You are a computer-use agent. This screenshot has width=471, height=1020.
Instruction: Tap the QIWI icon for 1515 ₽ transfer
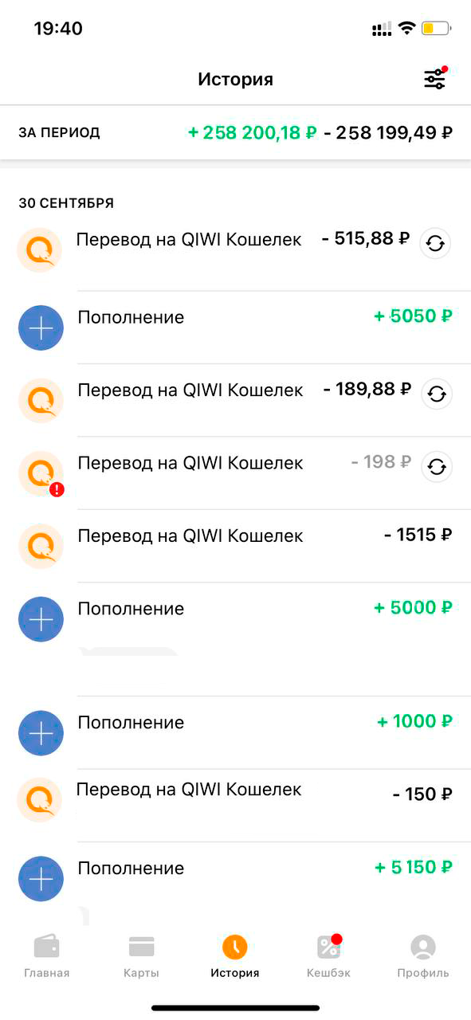pos(41,546)
